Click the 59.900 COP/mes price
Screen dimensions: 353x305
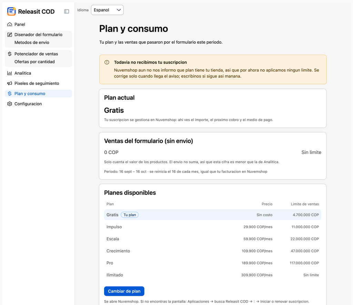(x=258, y=239)
